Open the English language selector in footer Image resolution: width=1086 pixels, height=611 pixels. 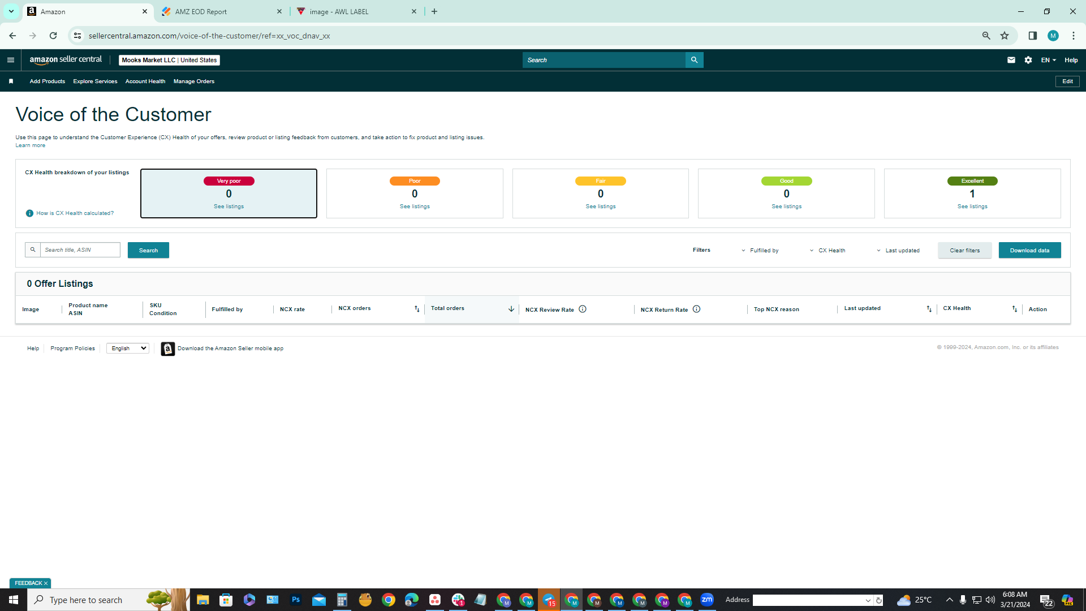128,348
